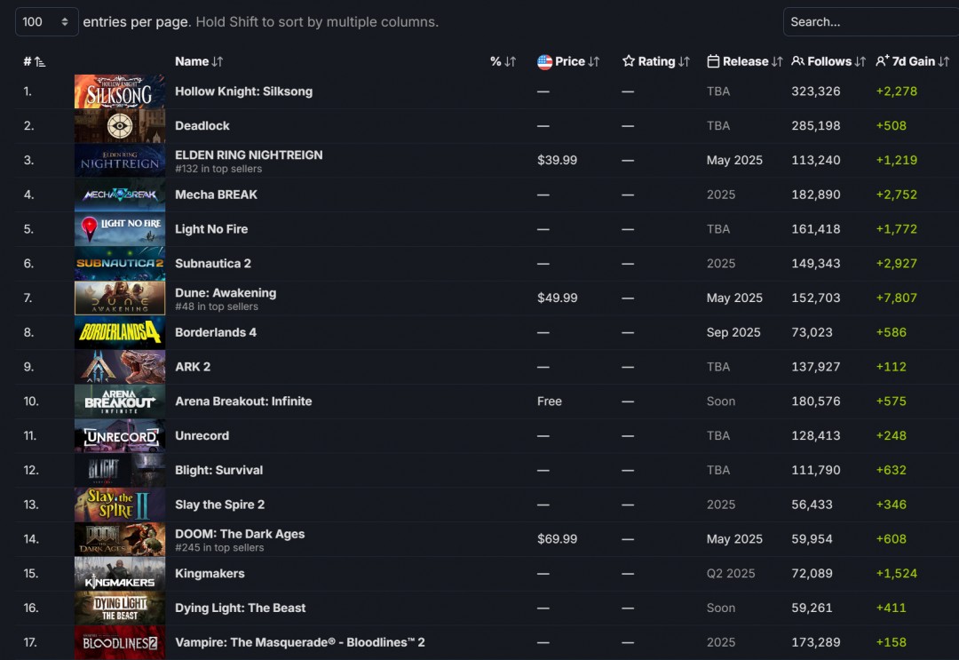
Task: Click the calendar icon in Release header
Action: pyautogui.click(x=713, y=62)
